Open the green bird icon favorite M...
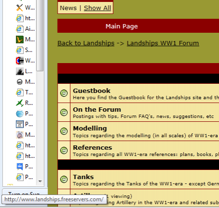Image resolution: width=219 pixels, height=208 pixels. pyautogui.click(x=26, y=39)
